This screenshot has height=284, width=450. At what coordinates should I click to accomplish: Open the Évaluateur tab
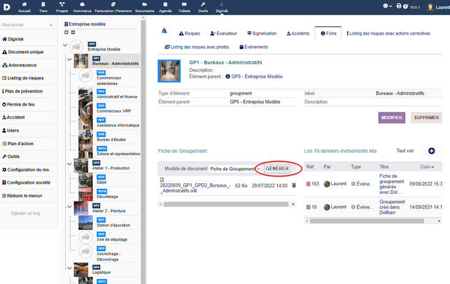223,34
